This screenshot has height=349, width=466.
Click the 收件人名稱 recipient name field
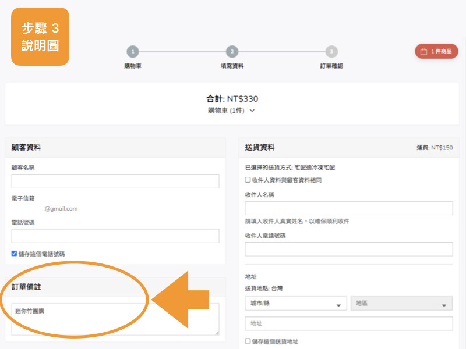tap(348, 208)
